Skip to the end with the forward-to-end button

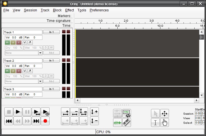click(x=36, y=121)
